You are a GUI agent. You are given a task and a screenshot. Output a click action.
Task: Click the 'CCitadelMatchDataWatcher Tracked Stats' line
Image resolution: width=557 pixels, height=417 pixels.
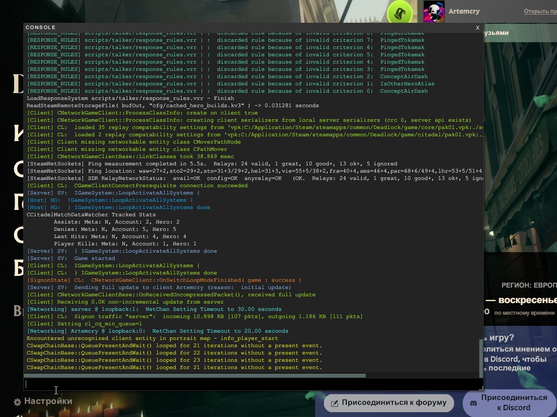point(91,214)
